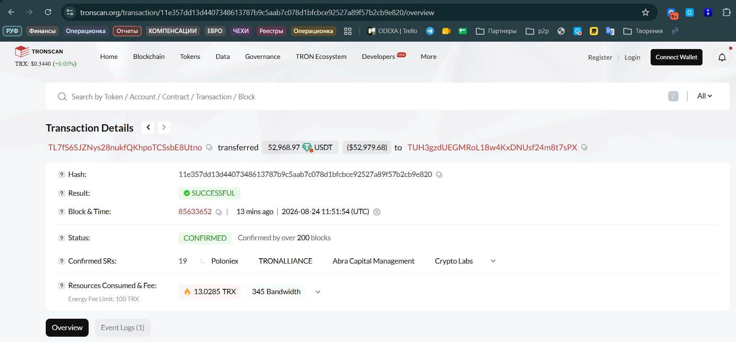Image resolution: width=736 pixels, height=342 pixels.
Task: Open the Google Translate bookmark
Action: point(610,31)
